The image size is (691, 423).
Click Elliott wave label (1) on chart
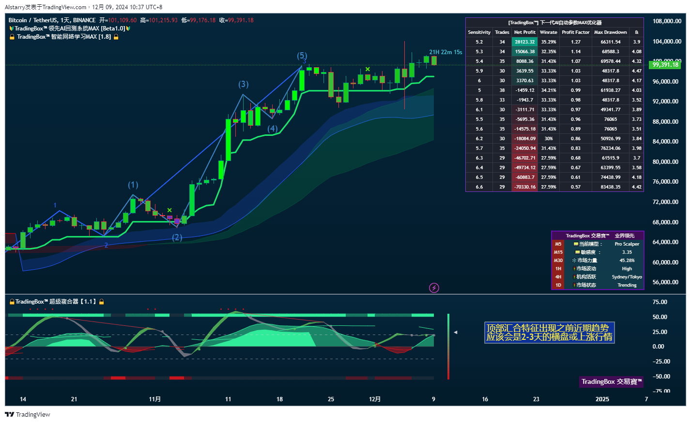[x=133, y=185]
